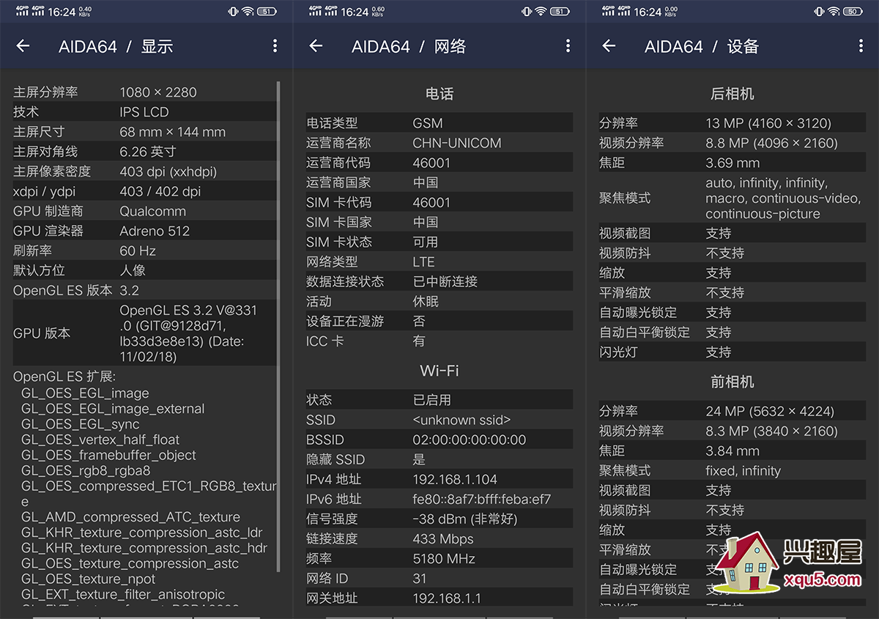The height and width of the screenshot is (619, 879).
Task: Select 链接速度 433 Mbps row
Action: [x=439, y=538]
